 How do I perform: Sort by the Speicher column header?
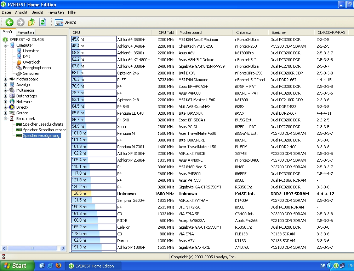(291, 32)
